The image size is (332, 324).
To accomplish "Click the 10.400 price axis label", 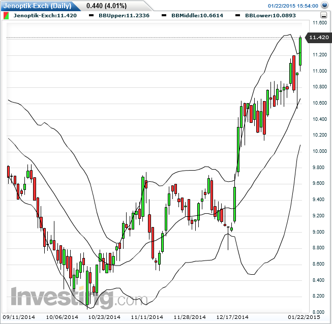I will click(x=320, y=119).
